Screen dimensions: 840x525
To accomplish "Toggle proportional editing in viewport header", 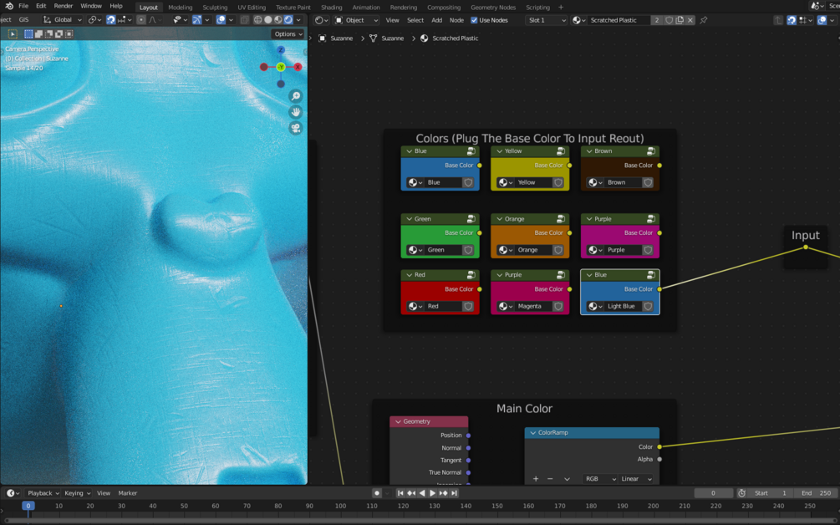I will tap(141, 20).
